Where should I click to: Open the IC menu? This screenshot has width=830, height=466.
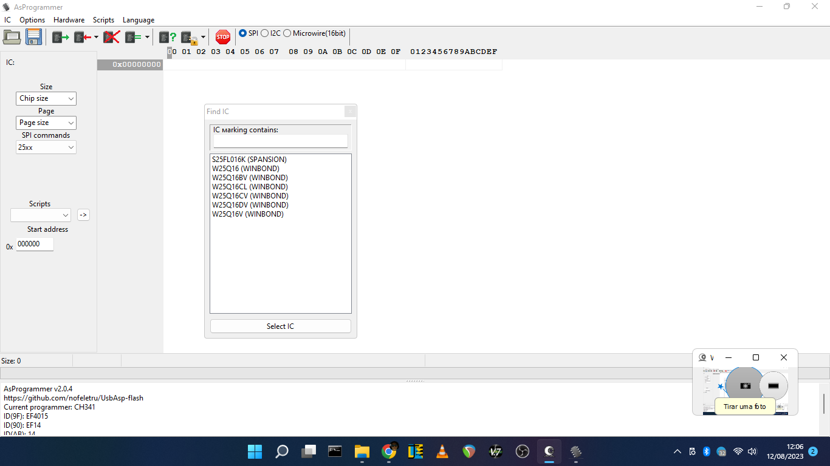(x=7, y=20)
